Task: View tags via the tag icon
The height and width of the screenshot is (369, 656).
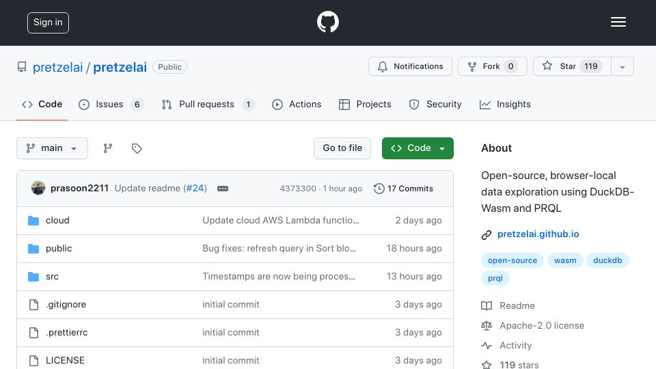Action: (x=137, y=148)
